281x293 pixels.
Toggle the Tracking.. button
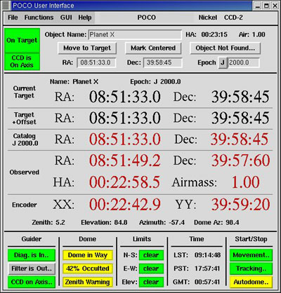(251, 268)
